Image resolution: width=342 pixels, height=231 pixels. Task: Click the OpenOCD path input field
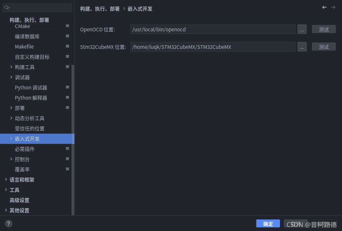(213, 29)
